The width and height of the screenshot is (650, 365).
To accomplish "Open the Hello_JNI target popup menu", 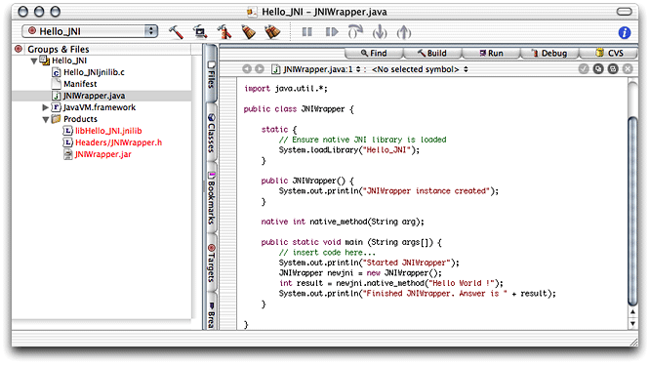I will [x=90, y=31].
